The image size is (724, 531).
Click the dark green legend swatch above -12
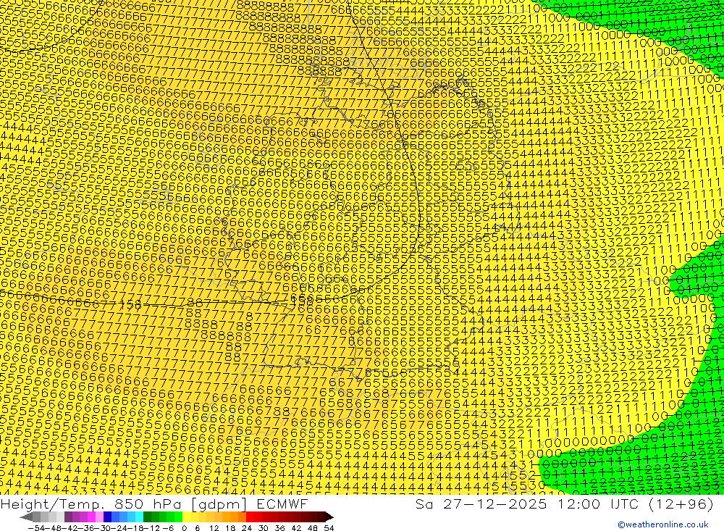point(147,517)
